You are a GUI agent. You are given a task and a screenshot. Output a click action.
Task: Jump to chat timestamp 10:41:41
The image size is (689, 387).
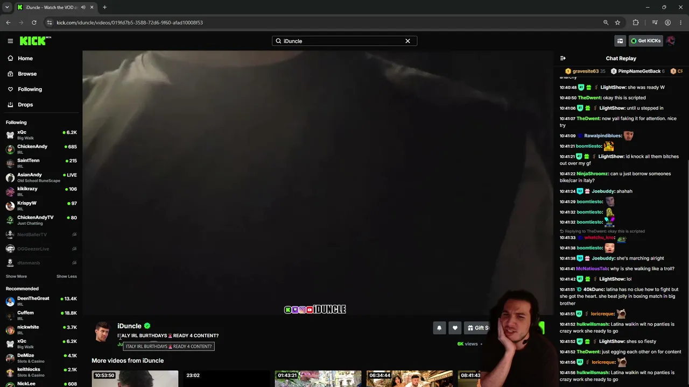point(567,269)
